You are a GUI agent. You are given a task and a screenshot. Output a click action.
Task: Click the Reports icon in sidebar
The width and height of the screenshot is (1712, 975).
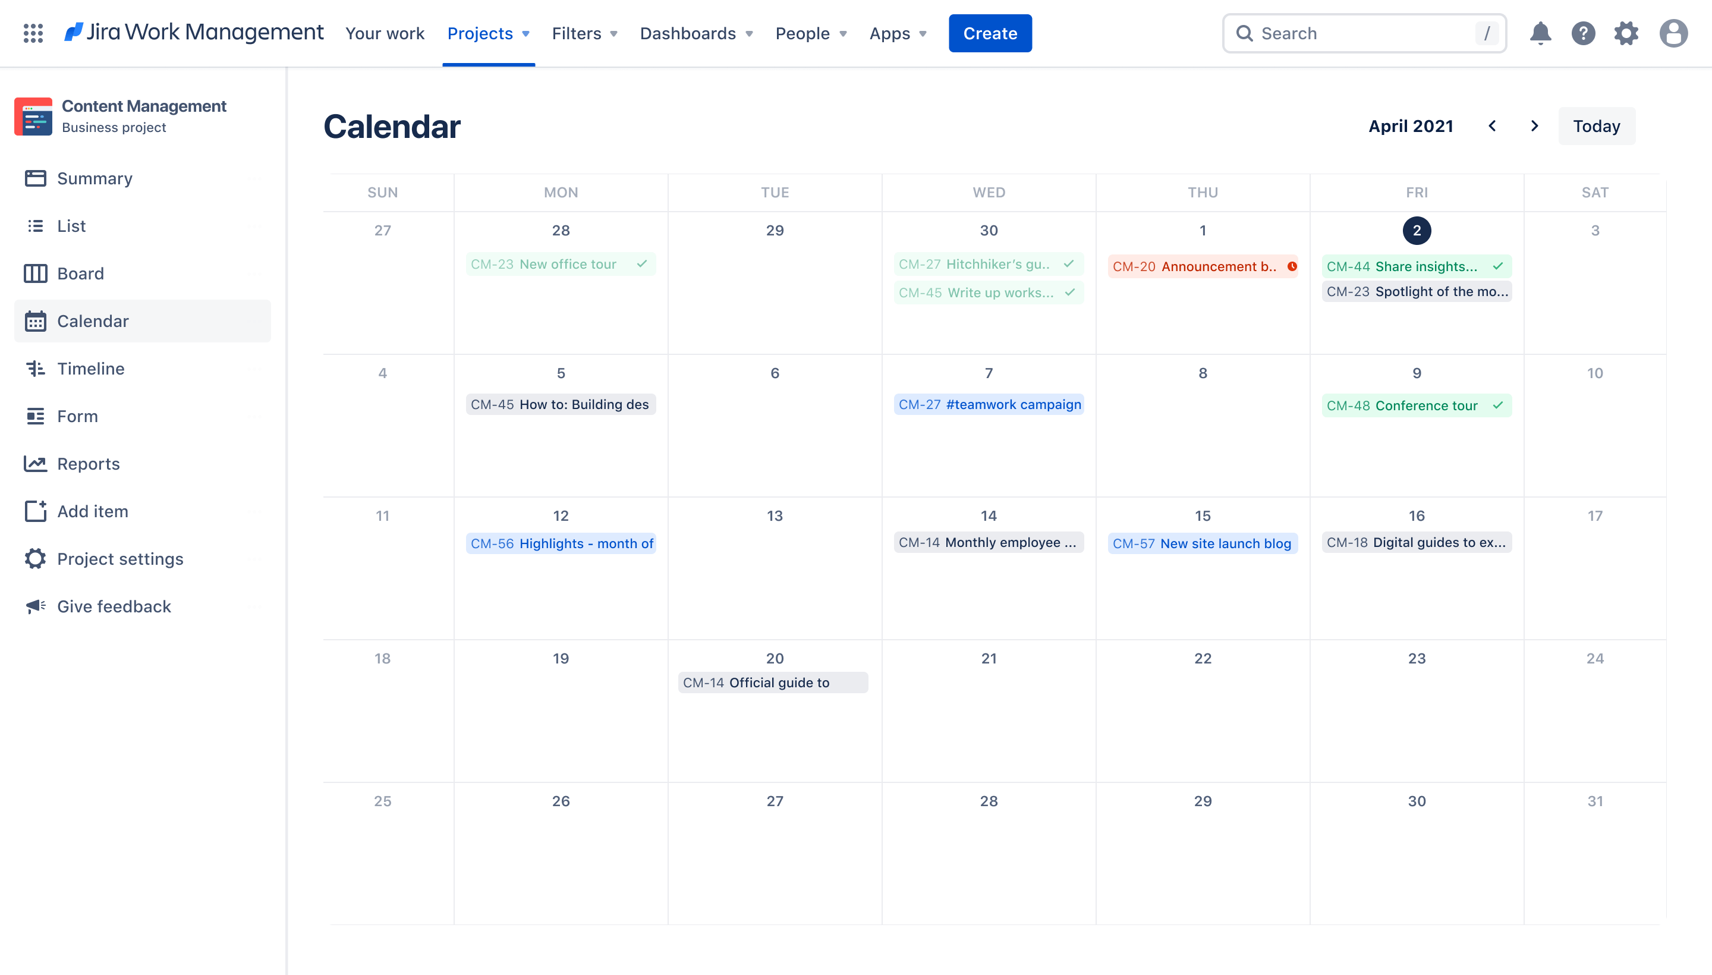(x=34, y=463)
